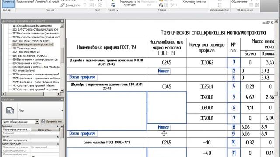280x157 pixels.
Task: Close the Свойства properties panel
Action: point(62,99)
